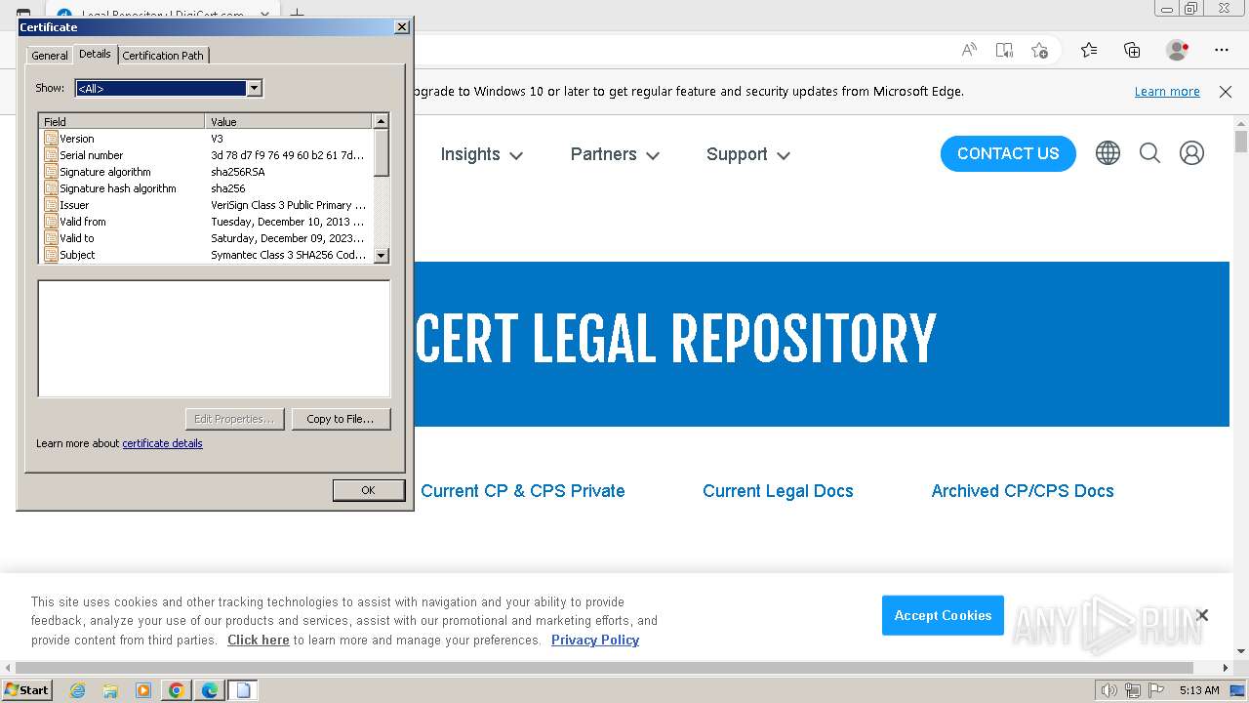Click the volume speaker tray icon

pyautogui.click(x=1108, y=690)
